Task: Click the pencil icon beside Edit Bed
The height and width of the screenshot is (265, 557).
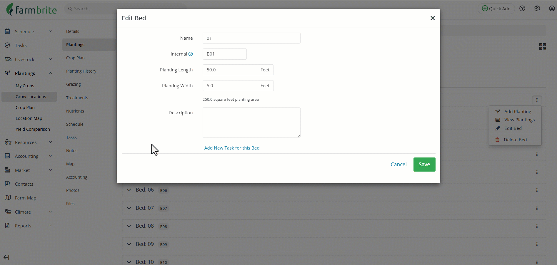Action: coord(498,128)
